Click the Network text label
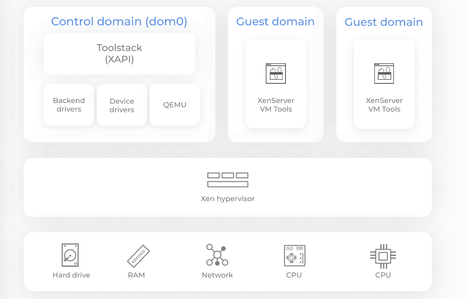Screen dimensions: 467x299 (x=217, y=275)
